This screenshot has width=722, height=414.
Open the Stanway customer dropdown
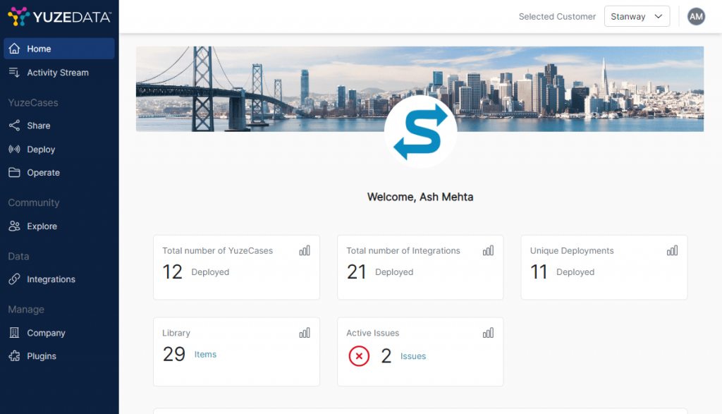pos(637,17)
